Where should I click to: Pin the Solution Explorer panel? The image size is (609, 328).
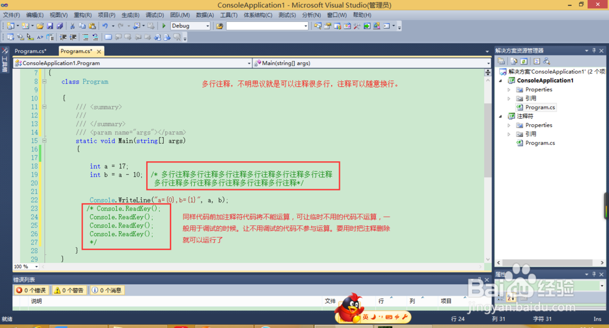coord(594,51)
